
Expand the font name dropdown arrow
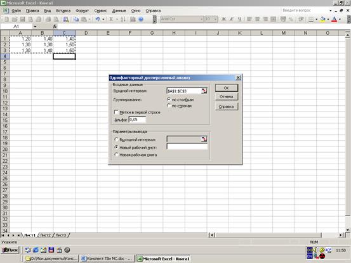(201, 19)
